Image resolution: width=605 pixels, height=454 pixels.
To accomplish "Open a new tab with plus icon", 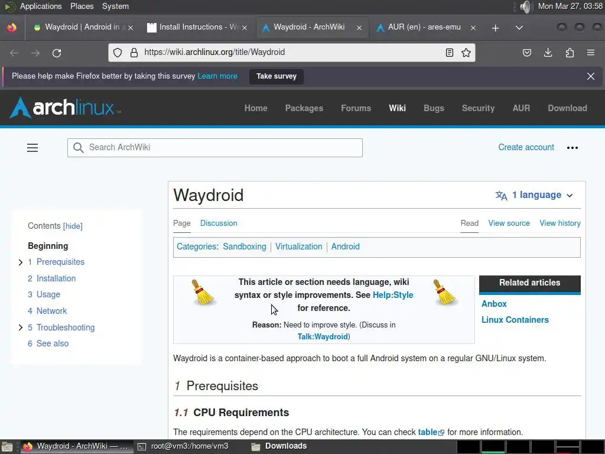I will pos(496,28).
